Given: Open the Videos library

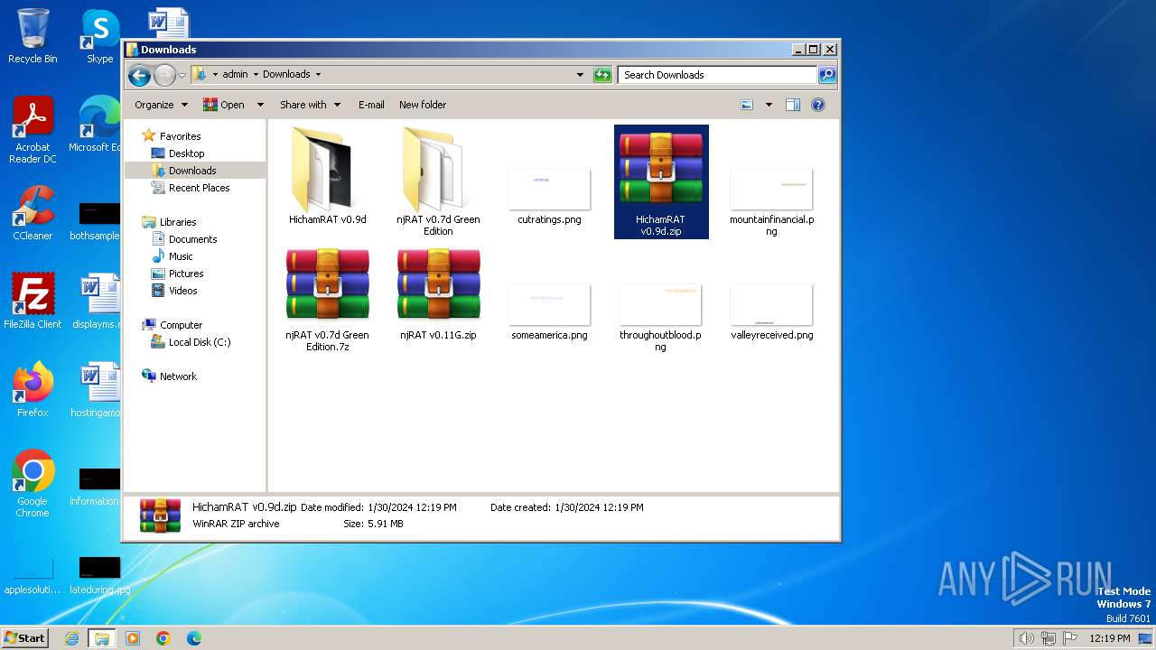Looking at the screenshot, I should pos(182,291).
